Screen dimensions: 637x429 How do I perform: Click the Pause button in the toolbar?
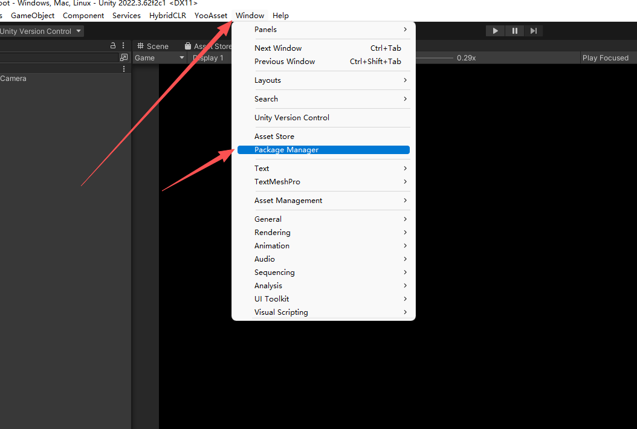(x=514, y=31)
